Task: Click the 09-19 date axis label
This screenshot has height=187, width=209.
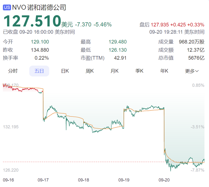Action: 124,180
